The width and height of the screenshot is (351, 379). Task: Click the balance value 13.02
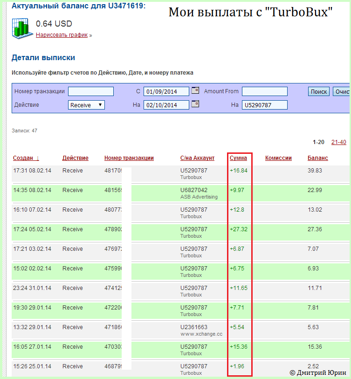pyautogui.click(x=315, y=210)
